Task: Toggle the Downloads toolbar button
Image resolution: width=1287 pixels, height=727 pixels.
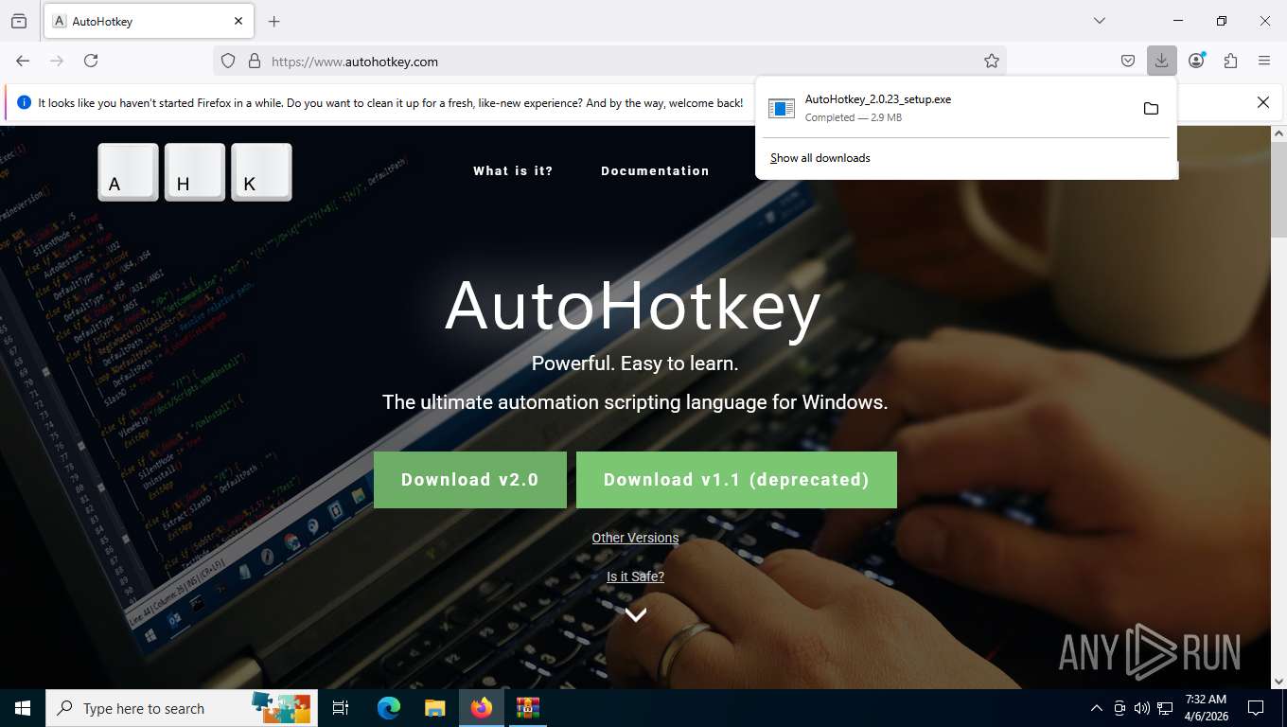Action: [1161, 61]
